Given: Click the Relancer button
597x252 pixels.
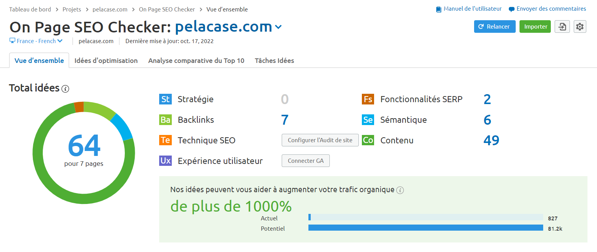Looking at the screenshot, I should point(495,27).
